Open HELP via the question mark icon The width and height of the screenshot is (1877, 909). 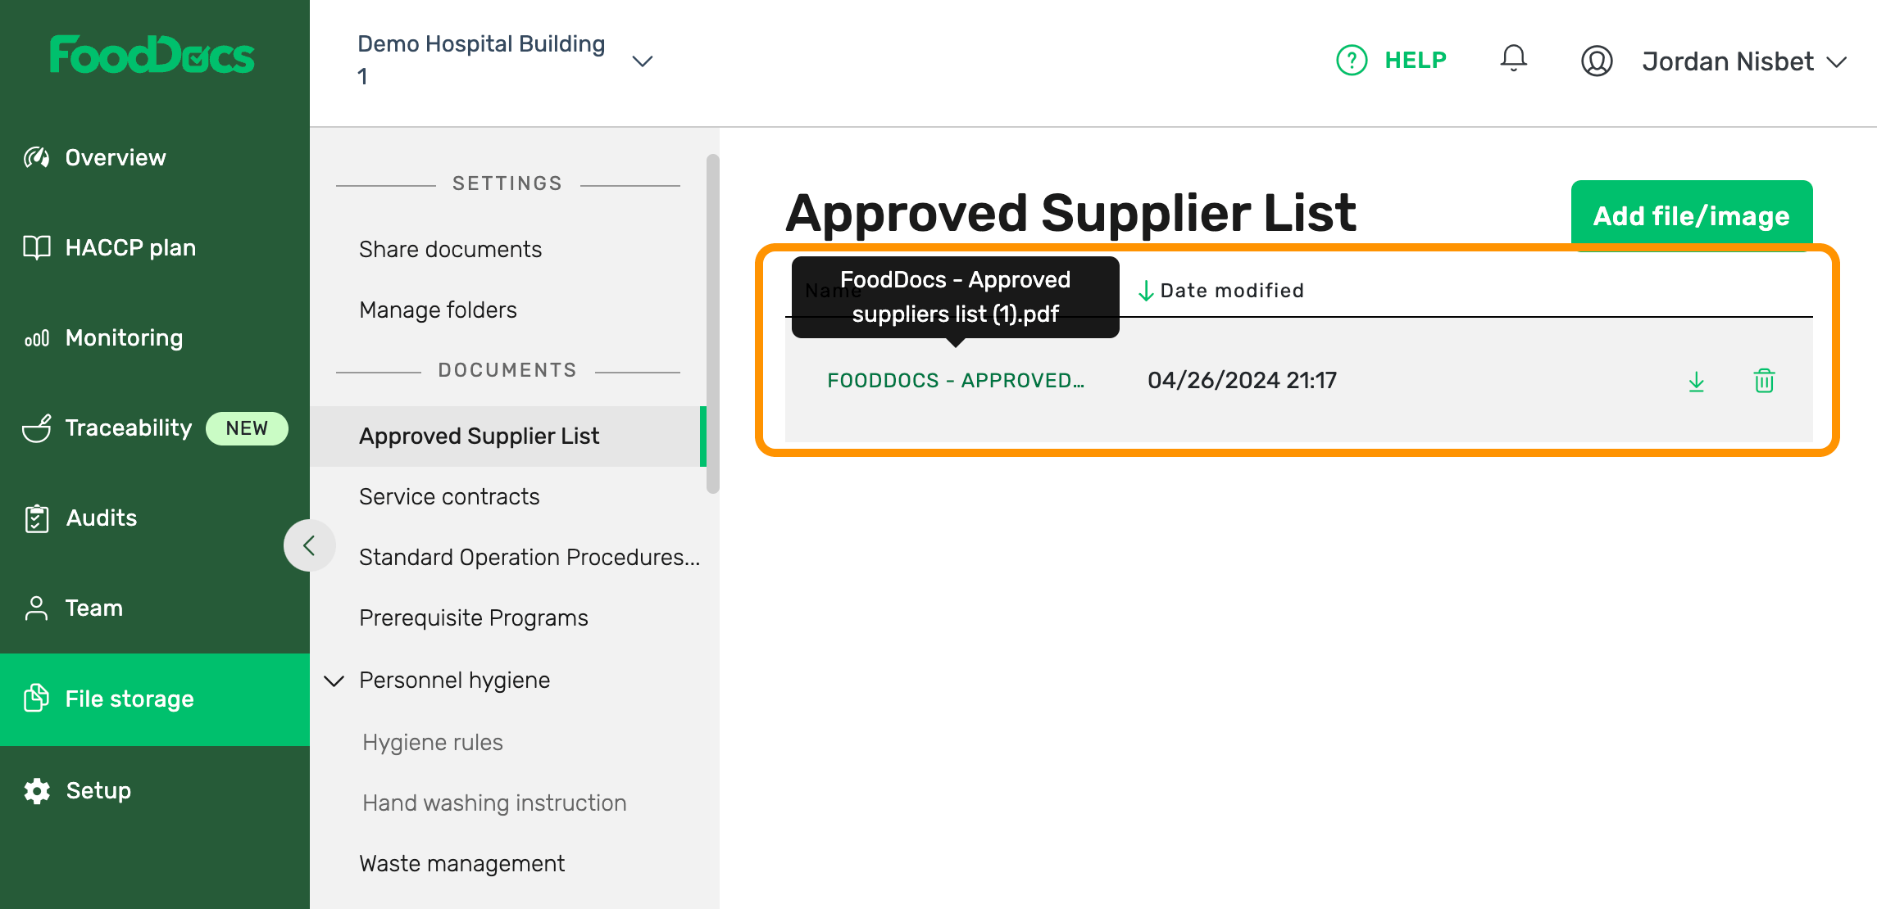click(1351, 60)
